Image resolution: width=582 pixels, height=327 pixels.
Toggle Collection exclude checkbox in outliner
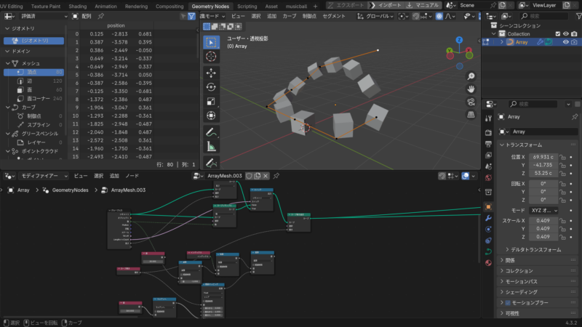pos(558,33)
